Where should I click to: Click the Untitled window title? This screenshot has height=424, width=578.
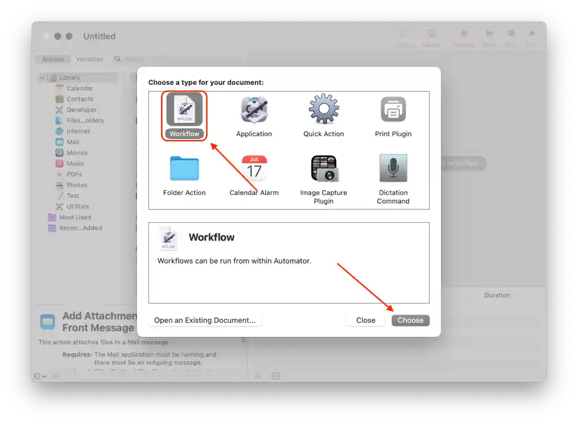[x=99, y=36]
